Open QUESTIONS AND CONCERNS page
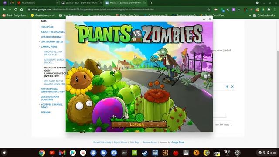Image resolution: width=279 pixels, height=157 pixels. [50, 98]
